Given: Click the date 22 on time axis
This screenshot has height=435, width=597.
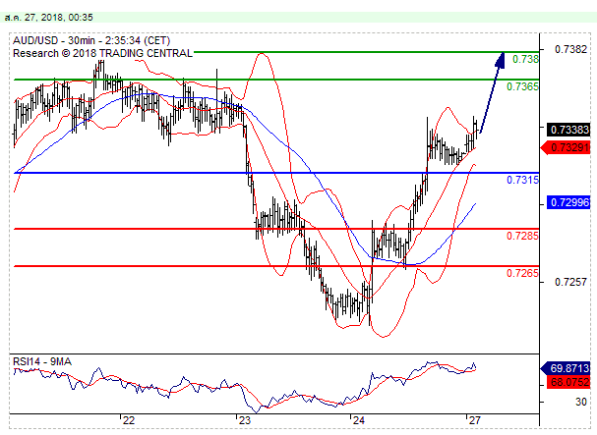Looking at the screenshot, I should click(x=129, y=420).
